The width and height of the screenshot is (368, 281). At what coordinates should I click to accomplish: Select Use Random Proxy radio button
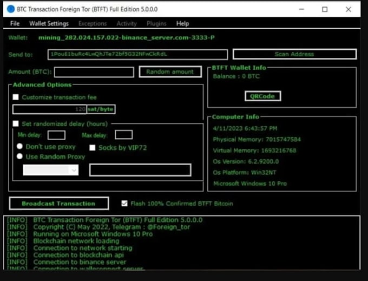point(19,156)
